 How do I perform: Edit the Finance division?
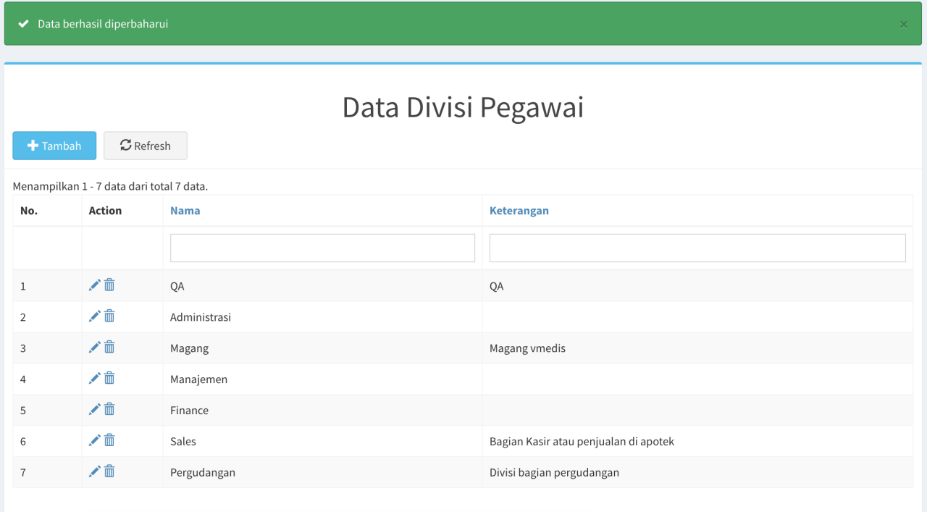click(95, 410)
